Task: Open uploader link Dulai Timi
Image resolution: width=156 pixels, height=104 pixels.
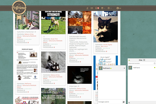Action: (54, 39)
